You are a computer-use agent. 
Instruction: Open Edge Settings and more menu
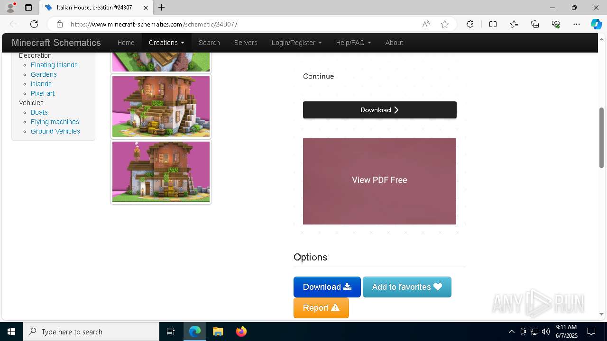(x=577, y=24)
